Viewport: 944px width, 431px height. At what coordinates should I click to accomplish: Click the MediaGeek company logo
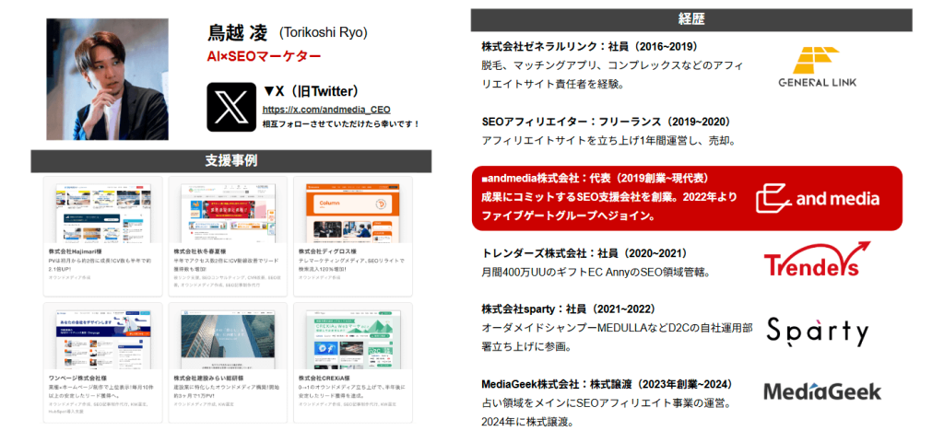pyautogui.click(x=821, y=392)
